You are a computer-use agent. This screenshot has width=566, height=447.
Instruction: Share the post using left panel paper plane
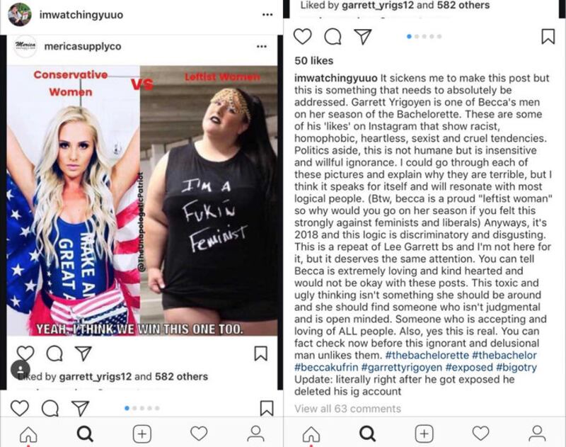[80, 408]
